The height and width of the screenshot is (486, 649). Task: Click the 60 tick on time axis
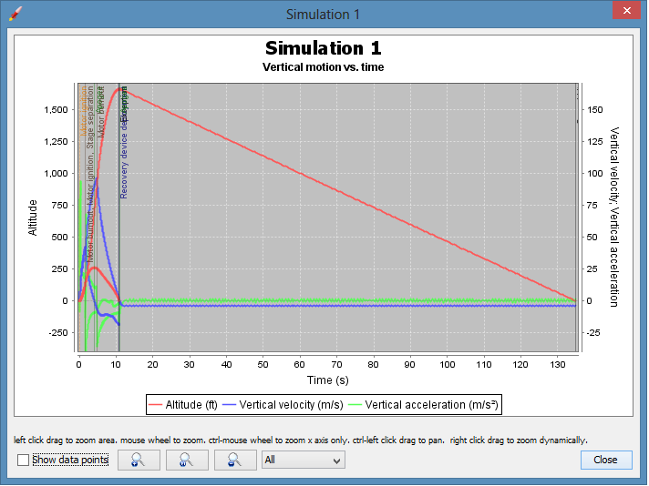(300, 364)
